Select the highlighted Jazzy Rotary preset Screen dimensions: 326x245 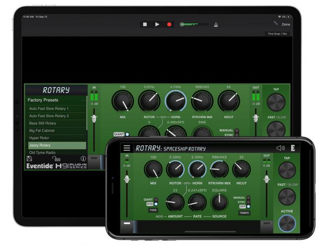(x=57, y=145)
